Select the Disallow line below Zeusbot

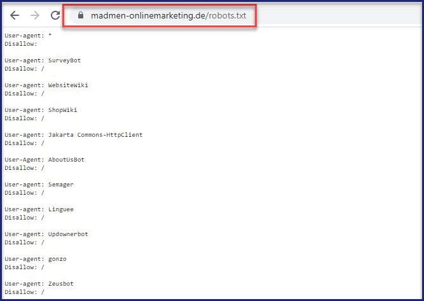click(x=24, y=292)
